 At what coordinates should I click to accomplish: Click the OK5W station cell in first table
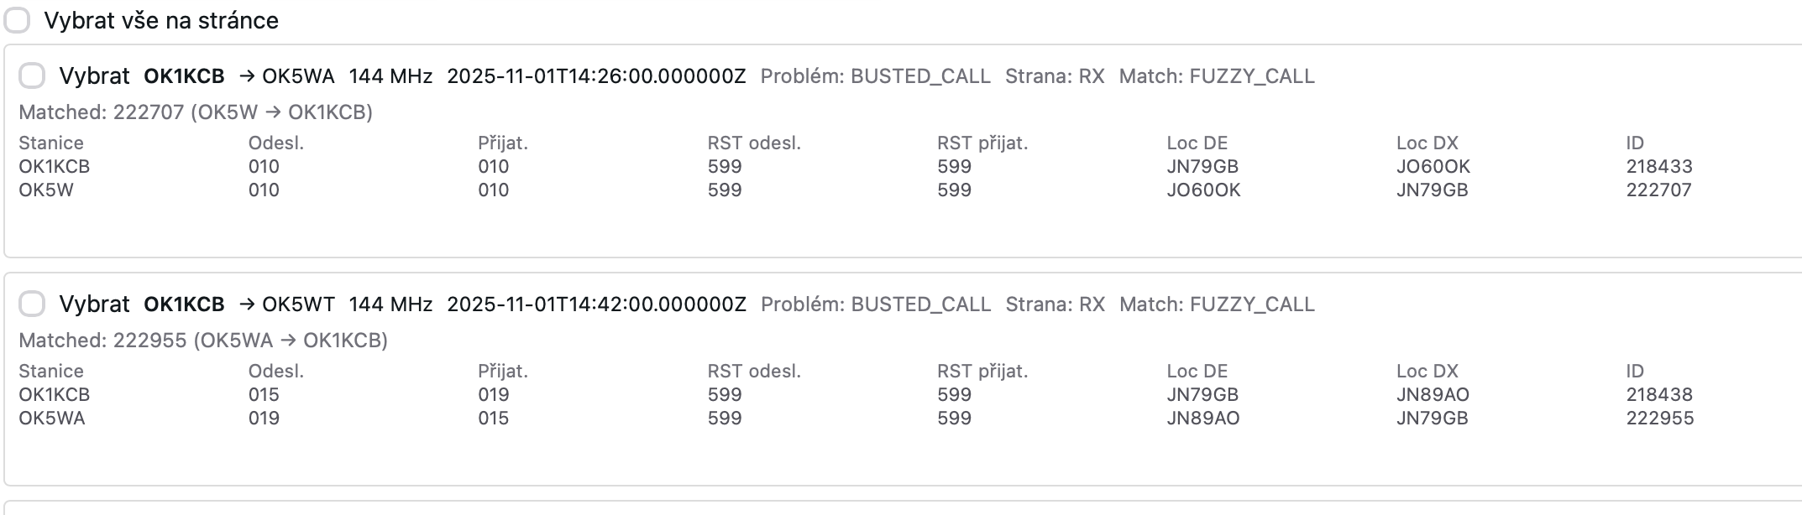point(46,190)
